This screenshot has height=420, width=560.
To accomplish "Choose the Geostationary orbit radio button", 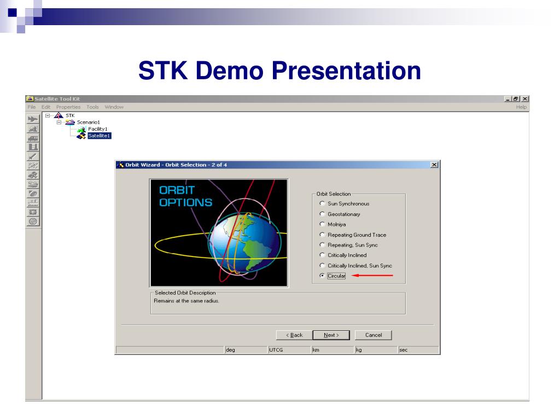I will coord(322,214).
